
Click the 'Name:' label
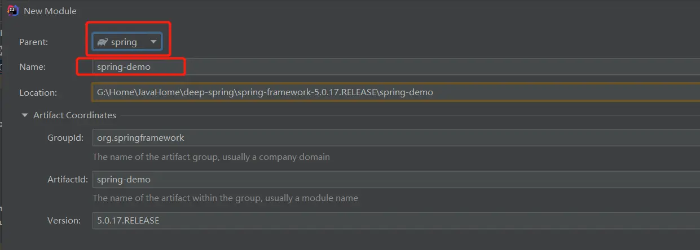(32, 67)
